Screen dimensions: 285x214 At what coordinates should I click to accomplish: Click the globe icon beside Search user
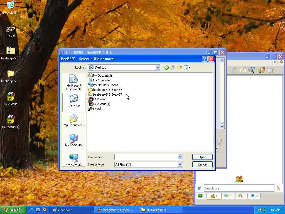tap(199, 188)
